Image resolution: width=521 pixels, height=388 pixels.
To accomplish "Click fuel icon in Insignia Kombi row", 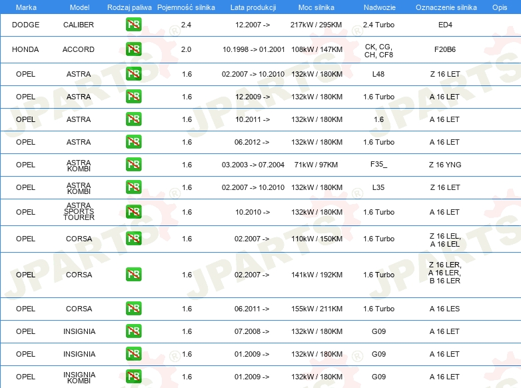I will [x=133, y=377].
